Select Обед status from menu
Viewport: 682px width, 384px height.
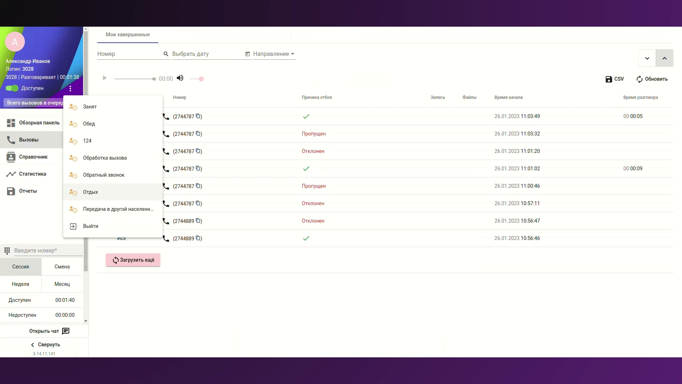point(89,124)
